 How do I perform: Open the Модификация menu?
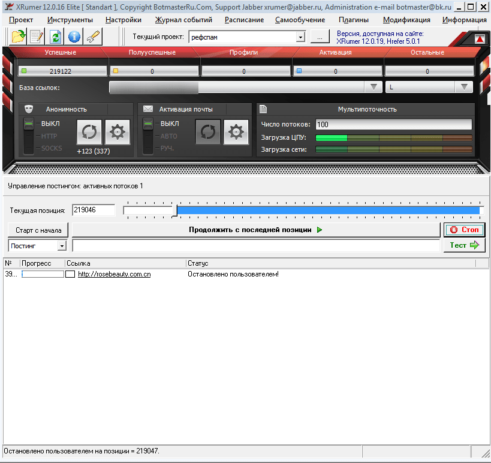pyautogui.click(x=406, y=20)
